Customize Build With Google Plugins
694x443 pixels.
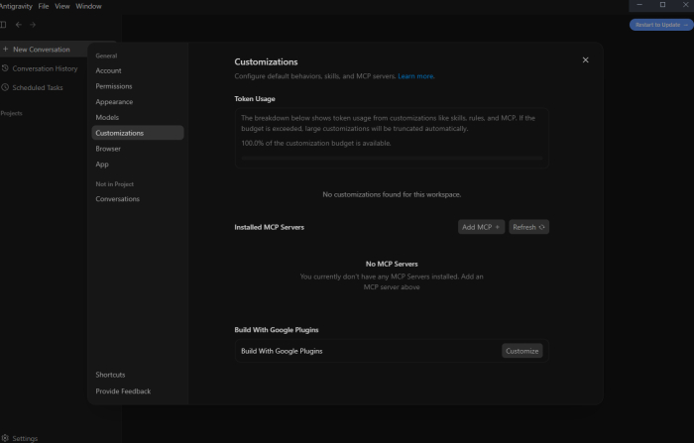coord(522,351)
